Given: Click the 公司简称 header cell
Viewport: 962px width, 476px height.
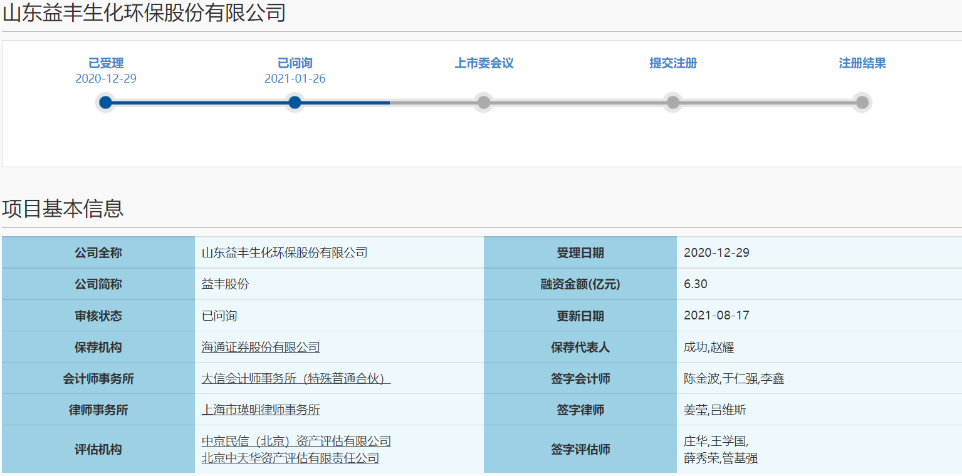Looking at the screenshot, I should (x=98, y=284).
